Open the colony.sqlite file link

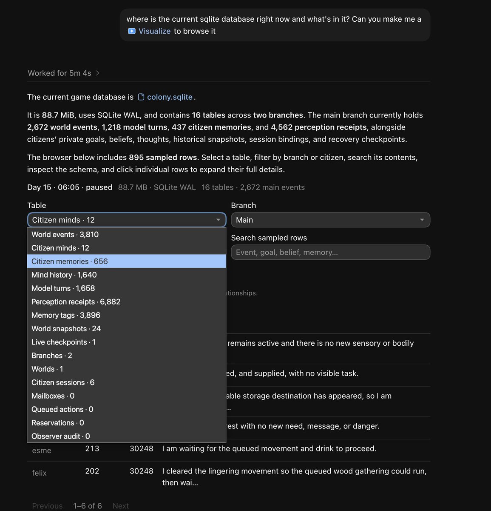[170, 97]
